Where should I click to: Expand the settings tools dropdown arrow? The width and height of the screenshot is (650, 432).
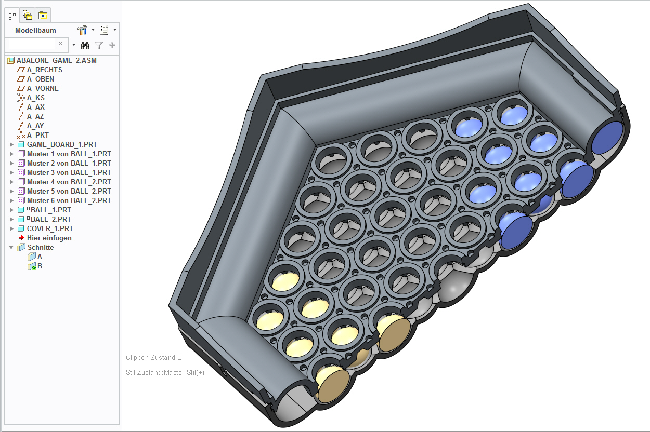93,30
